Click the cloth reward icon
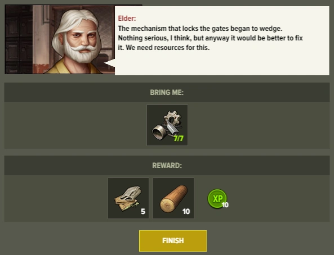Screen dimensions: 334x255 (x=128, y=198)
